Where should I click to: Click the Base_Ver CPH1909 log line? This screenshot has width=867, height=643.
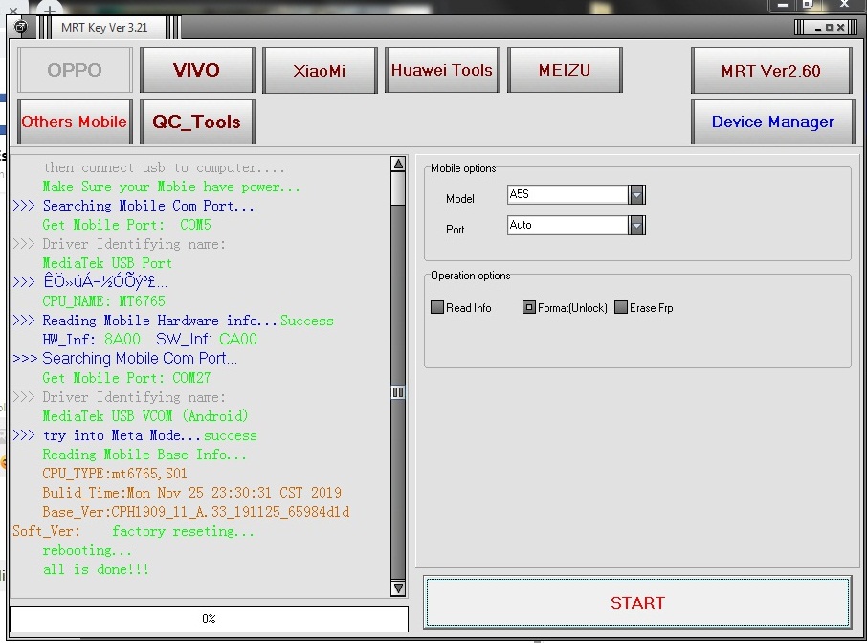(x=196, y=512)
